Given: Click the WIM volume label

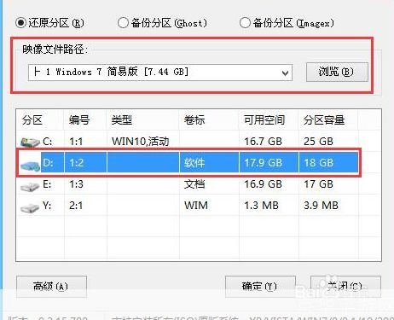Looking at the screenshot, I should 196,206.
